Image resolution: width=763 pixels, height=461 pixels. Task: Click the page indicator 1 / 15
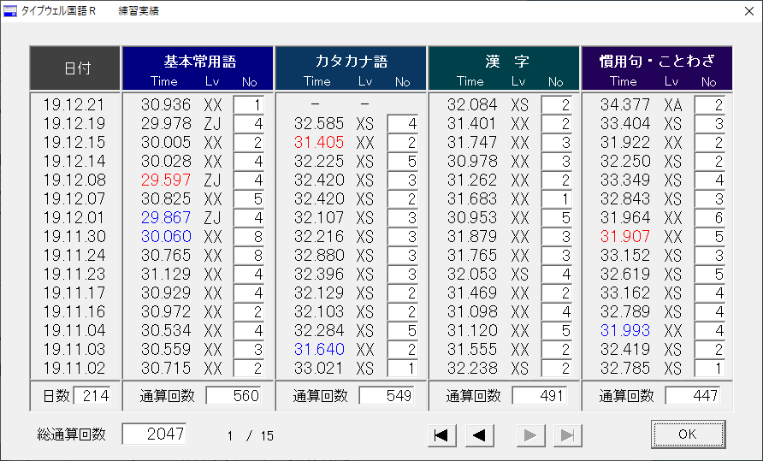250,435
